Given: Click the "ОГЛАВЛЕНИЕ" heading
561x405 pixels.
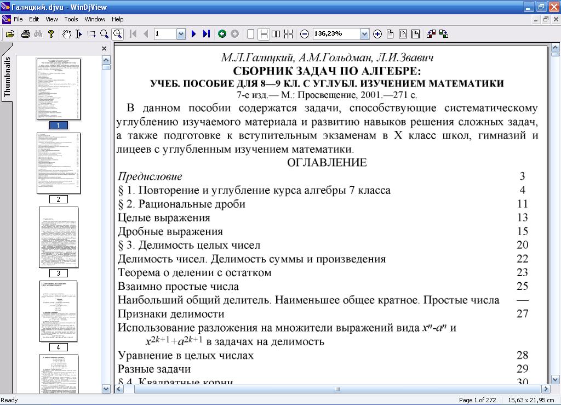Looking at the screenshot, I should pyautogui.click(x=327, y=162).
